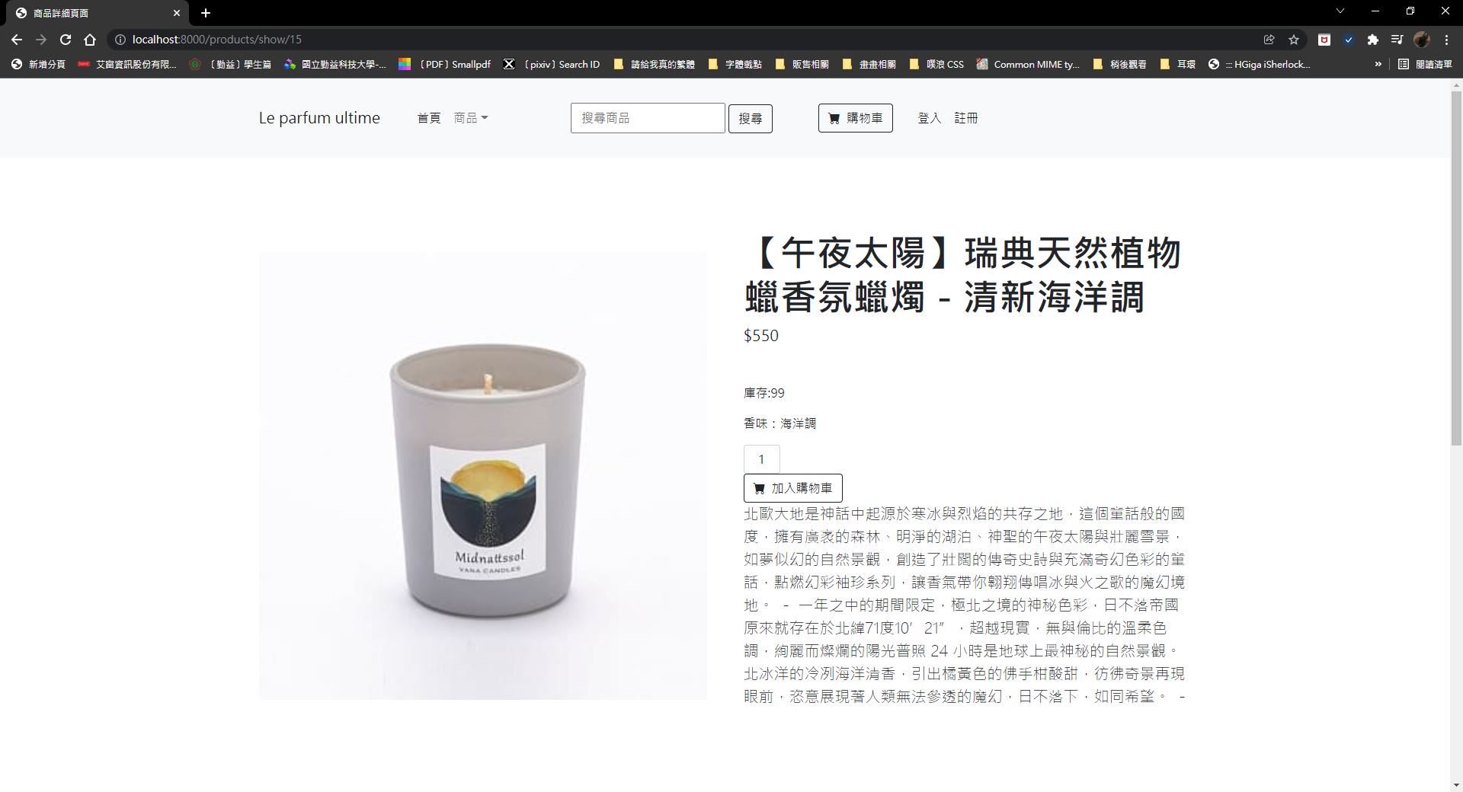Open the share page icon in address bar
This screenshot has height=792, width=1463.
[x=1269, y=40]
